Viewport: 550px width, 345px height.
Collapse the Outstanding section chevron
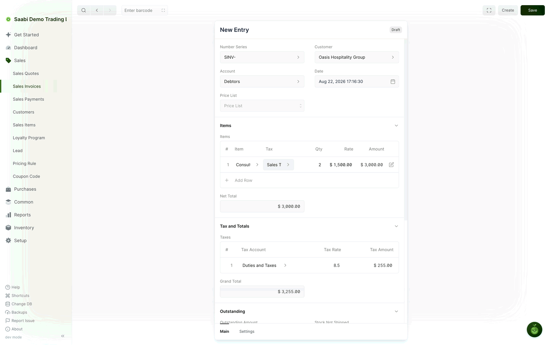pos(396,312)
